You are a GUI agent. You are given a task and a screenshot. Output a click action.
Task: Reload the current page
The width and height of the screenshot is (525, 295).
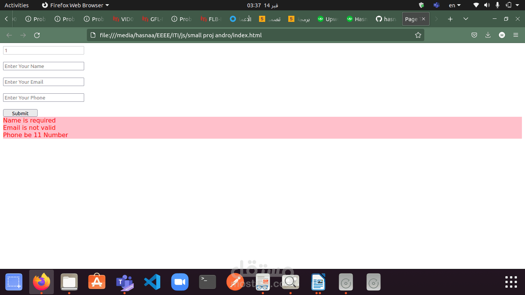[37, 35]
